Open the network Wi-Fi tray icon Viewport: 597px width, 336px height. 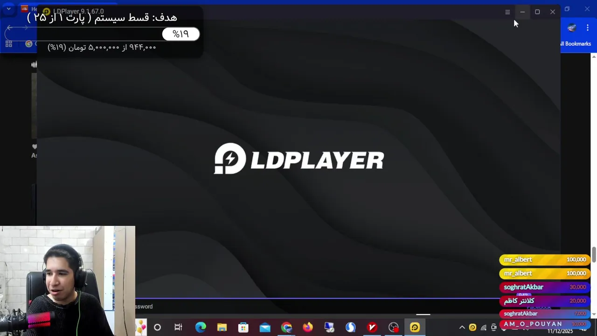click(x=484, y=328)
